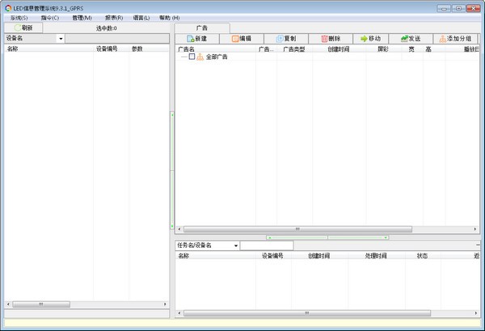Click the 刷新 (Refresh) button
Viewport: 485px width, 331px height.
pos(23,27)
